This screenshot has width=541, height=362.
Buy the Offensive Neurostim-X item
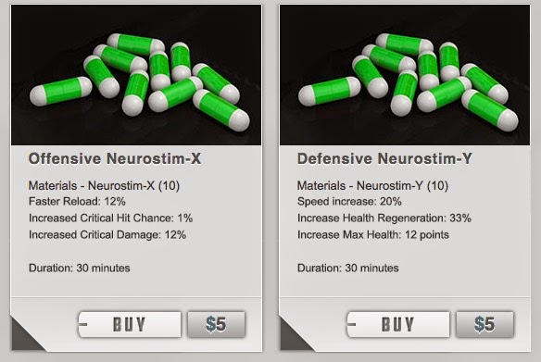[130, 324]
